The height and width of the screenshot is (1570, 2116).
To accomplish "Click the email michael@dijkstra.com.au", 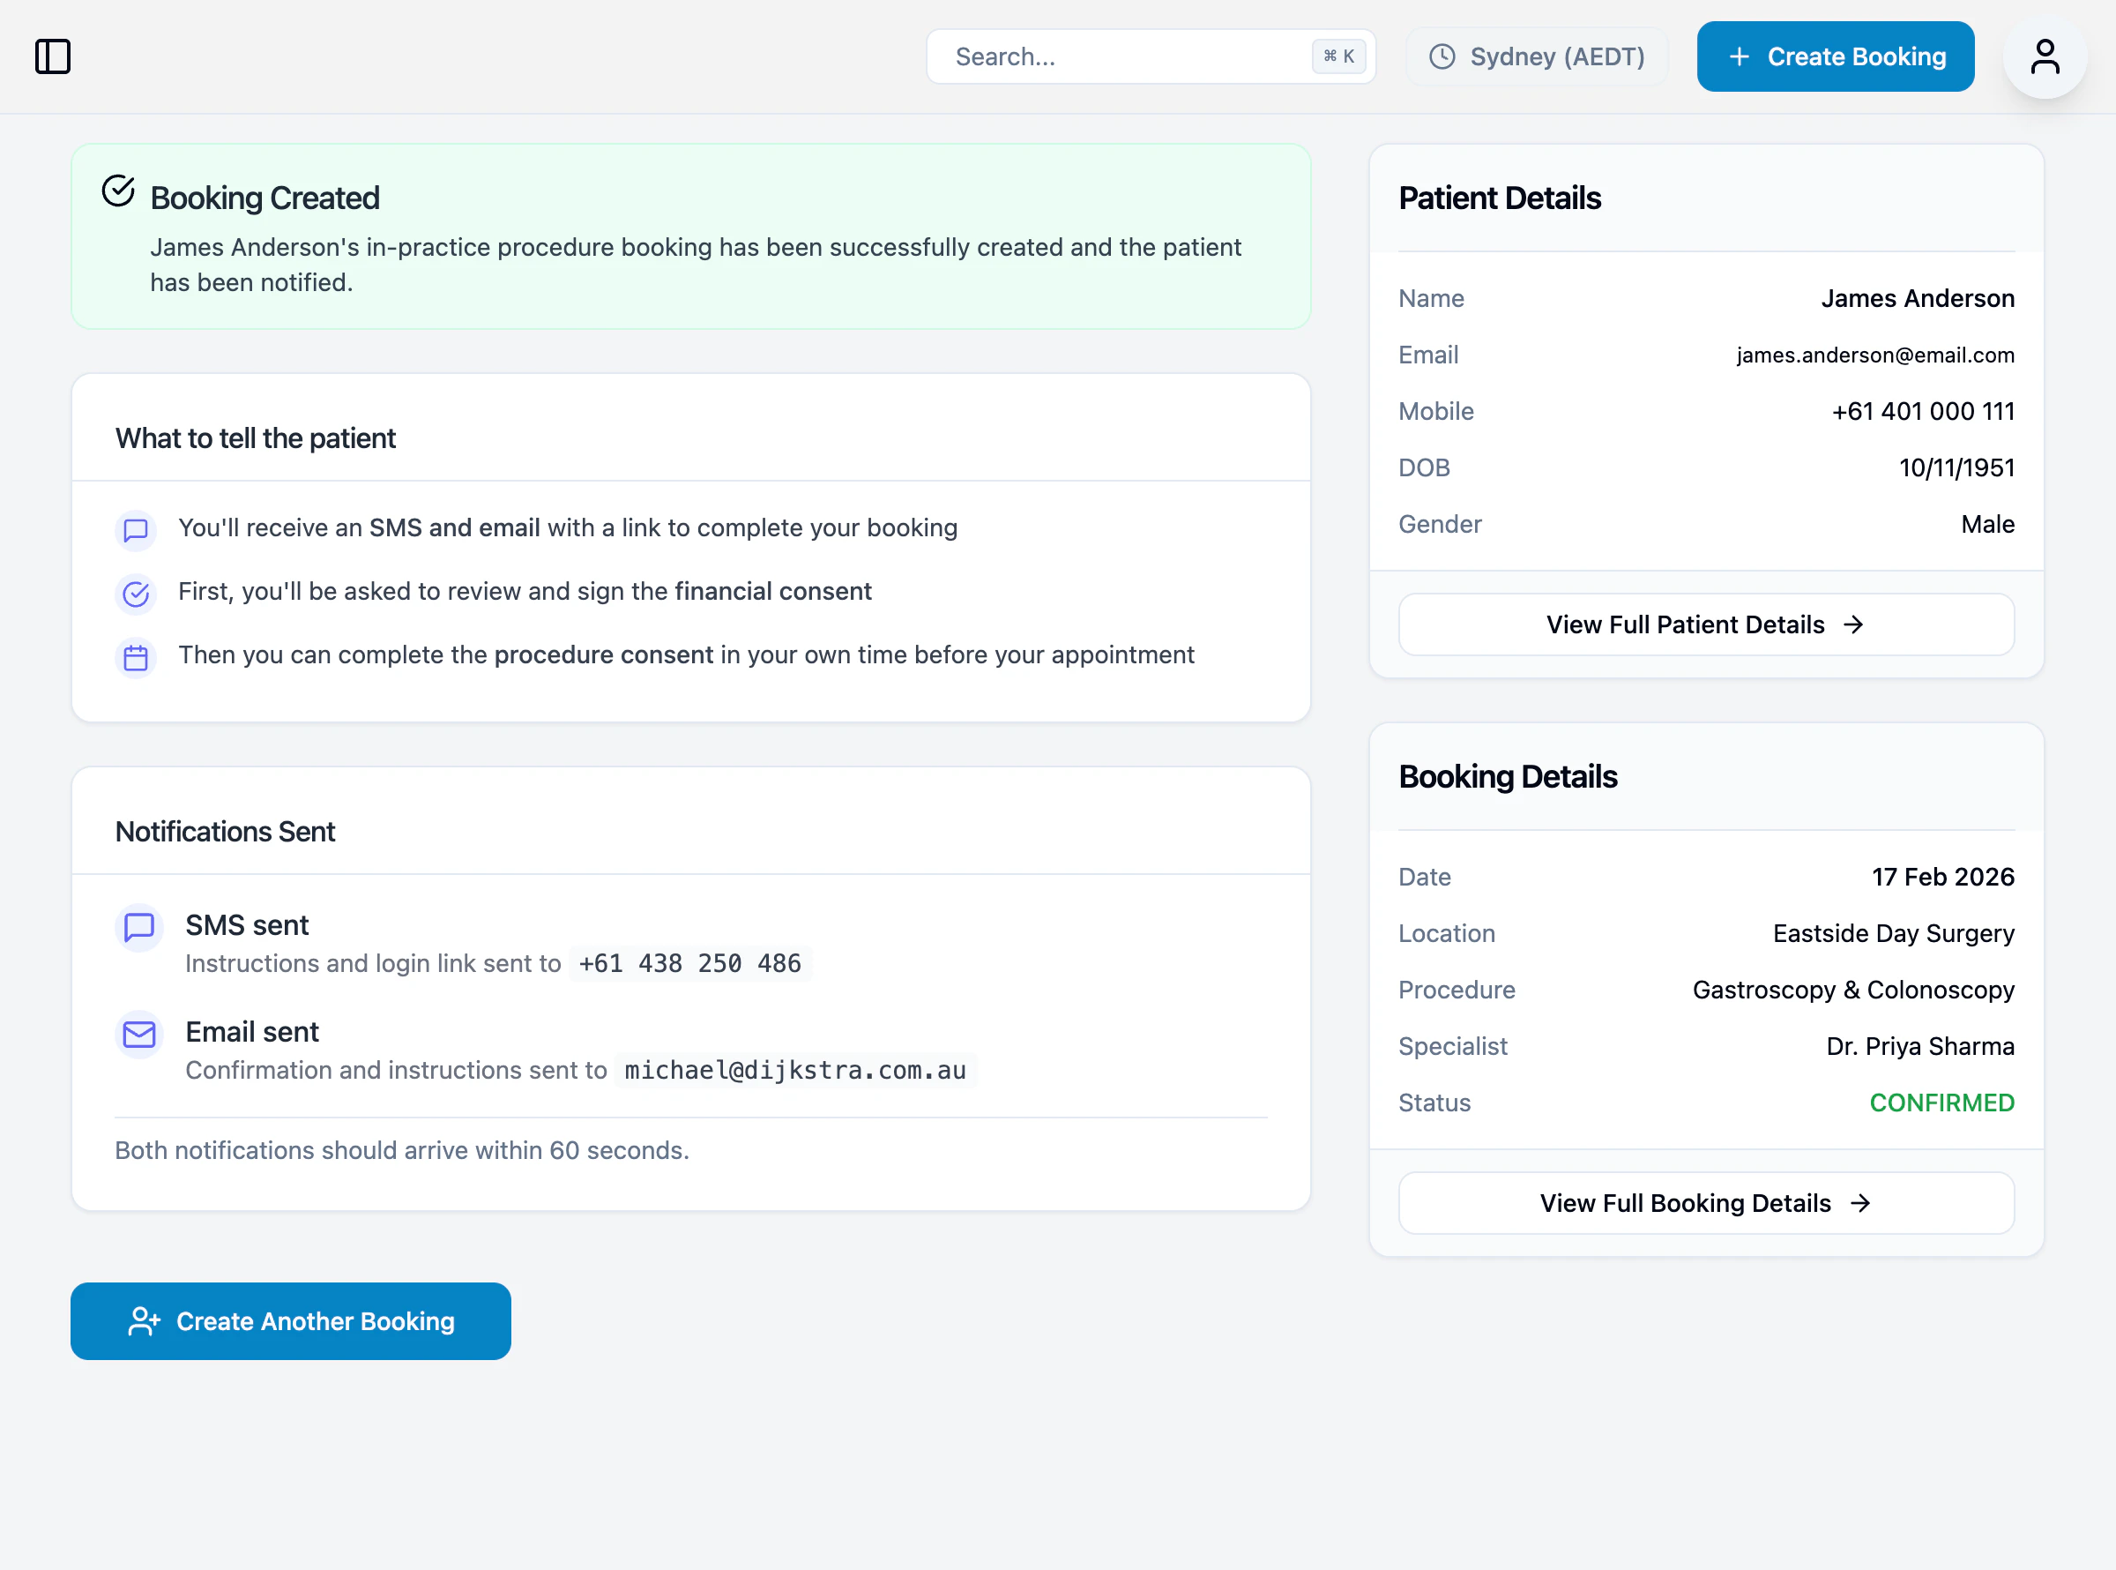I will (795, 1070).
